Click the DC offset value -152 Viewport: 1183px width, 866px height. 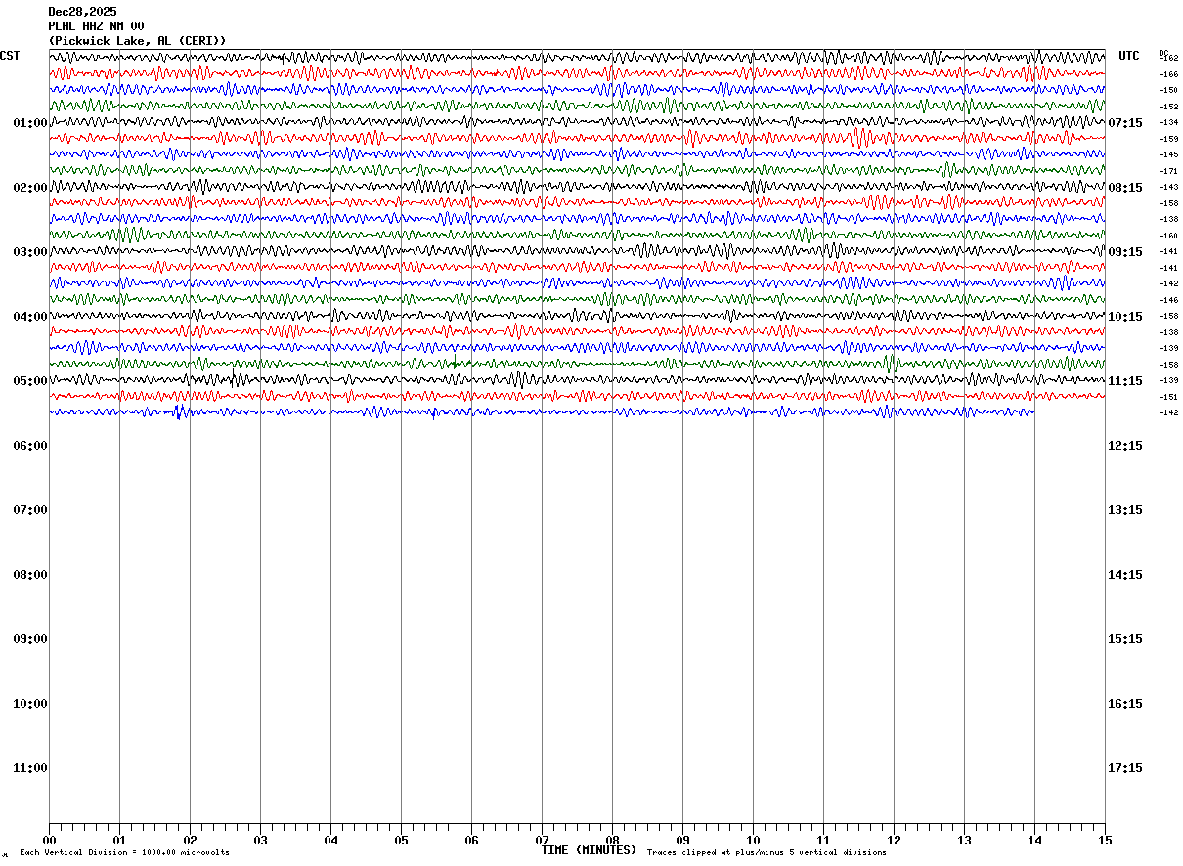coord(1168,107)
